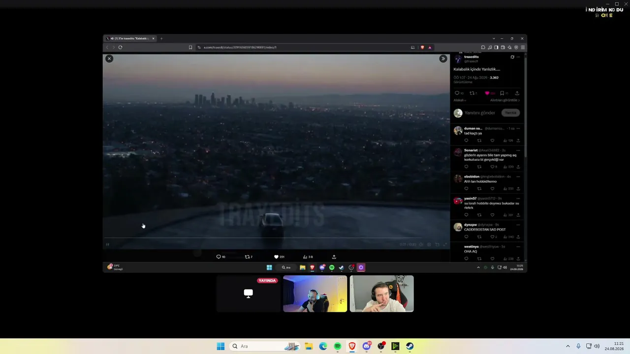Open view analytics below the video
Viewport: 630px width, 354px height.
click(x=305, y=257)
